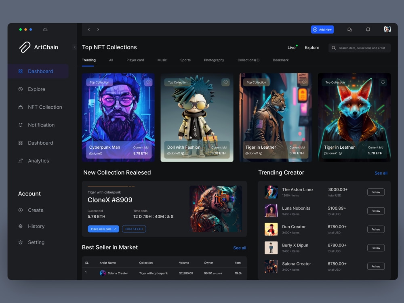The width and height of the screenshot is (404, 303).
Task: Follow Dun Creator
Action: tap(376, 229)
